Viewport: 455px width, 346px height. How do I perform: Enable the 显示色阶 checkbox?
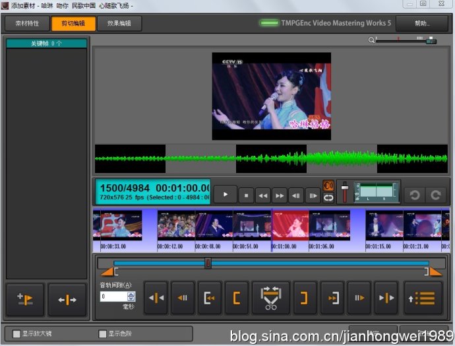[102, 333]
